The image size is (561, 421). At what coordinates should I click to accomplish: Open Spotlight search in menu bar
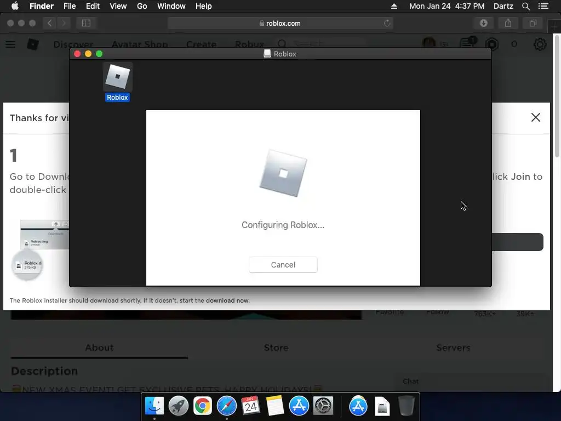525,6
